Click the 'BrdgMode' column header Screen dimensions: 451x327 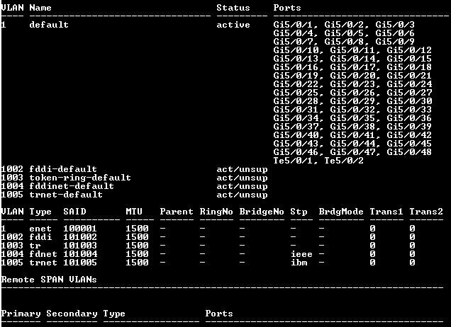point(341,212)
